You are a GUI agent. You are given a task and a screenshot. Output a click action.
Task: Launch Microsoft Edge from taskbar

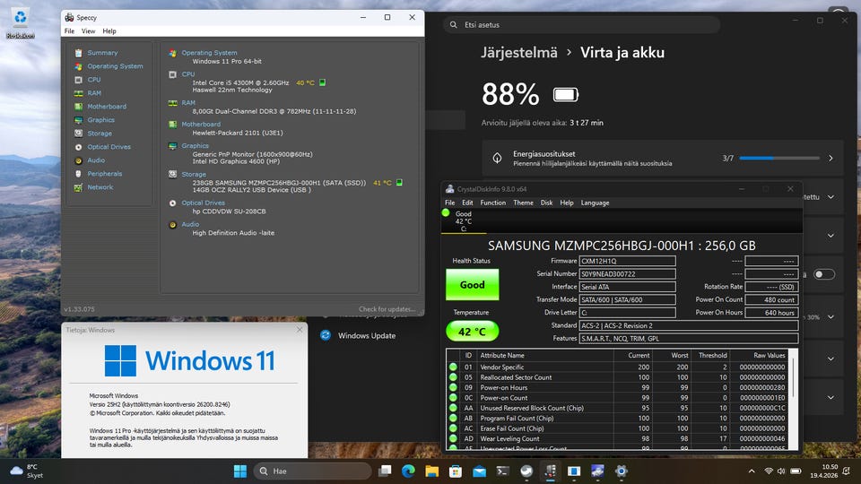click(408, 471)
